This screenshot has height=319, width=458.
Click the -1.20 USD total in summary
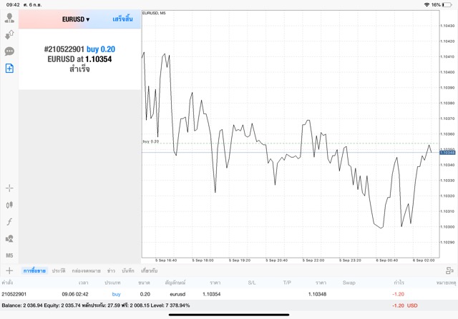(405, 305)
